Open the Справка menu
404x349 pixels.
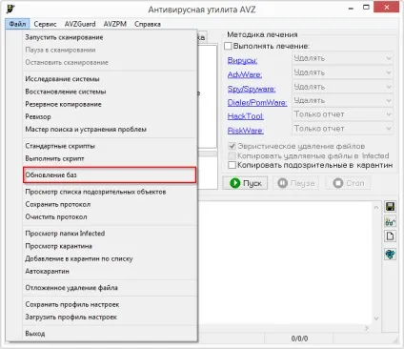pyautogui.click(x=148, y=24)
